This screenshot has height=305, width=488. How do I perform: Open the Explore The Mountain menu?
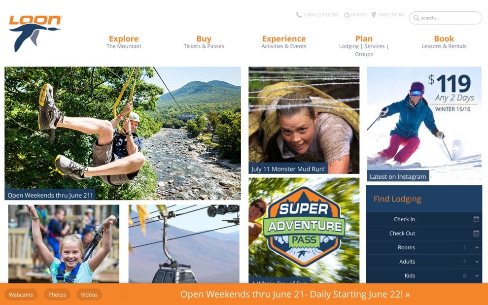(124, 42)
